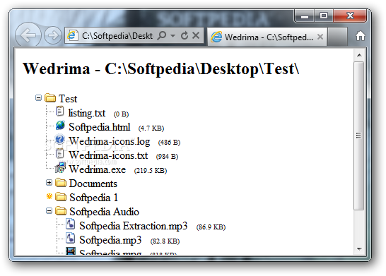Viewport: 386px width, 276px height.
Task: Go to the Home page icon
Action: 360,36
